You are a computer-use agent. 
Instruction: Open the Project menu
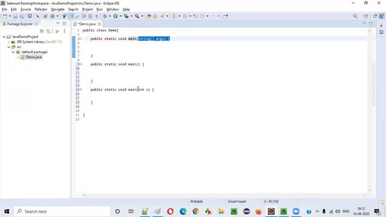pos(87,10)
